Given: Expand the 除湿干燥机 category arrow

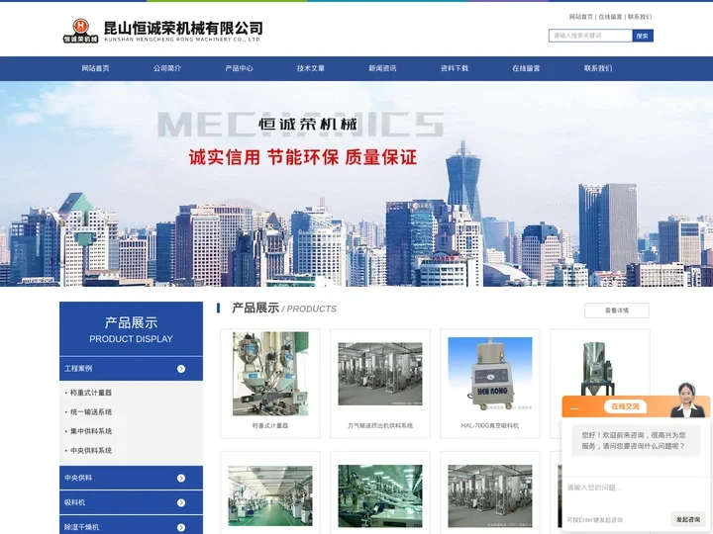Looking at the screenshot, I should click(x=181, y=527).
